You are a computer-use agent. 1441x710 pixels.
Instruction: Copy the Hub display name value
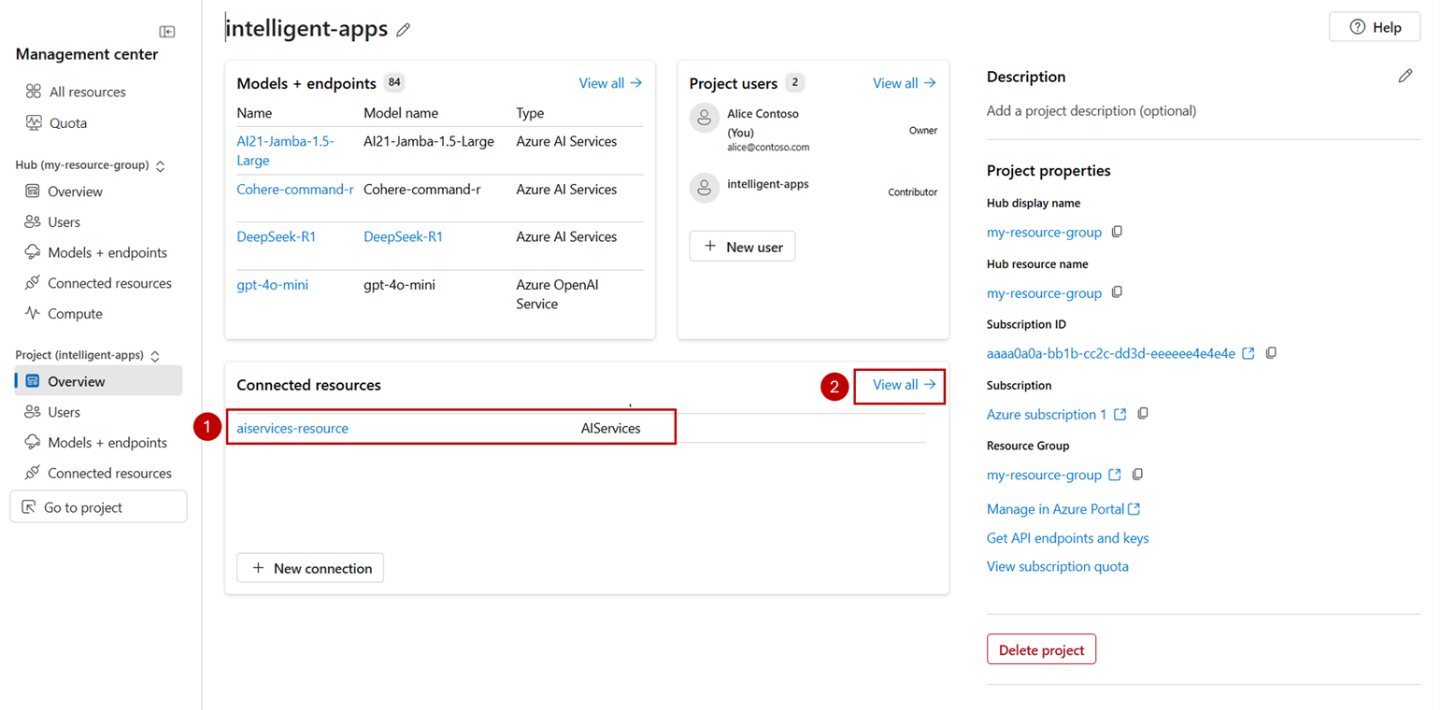[x=1117, y=232]
